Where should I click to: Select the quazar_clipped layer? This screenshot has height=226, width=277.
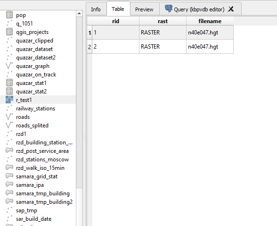point(35,41)
